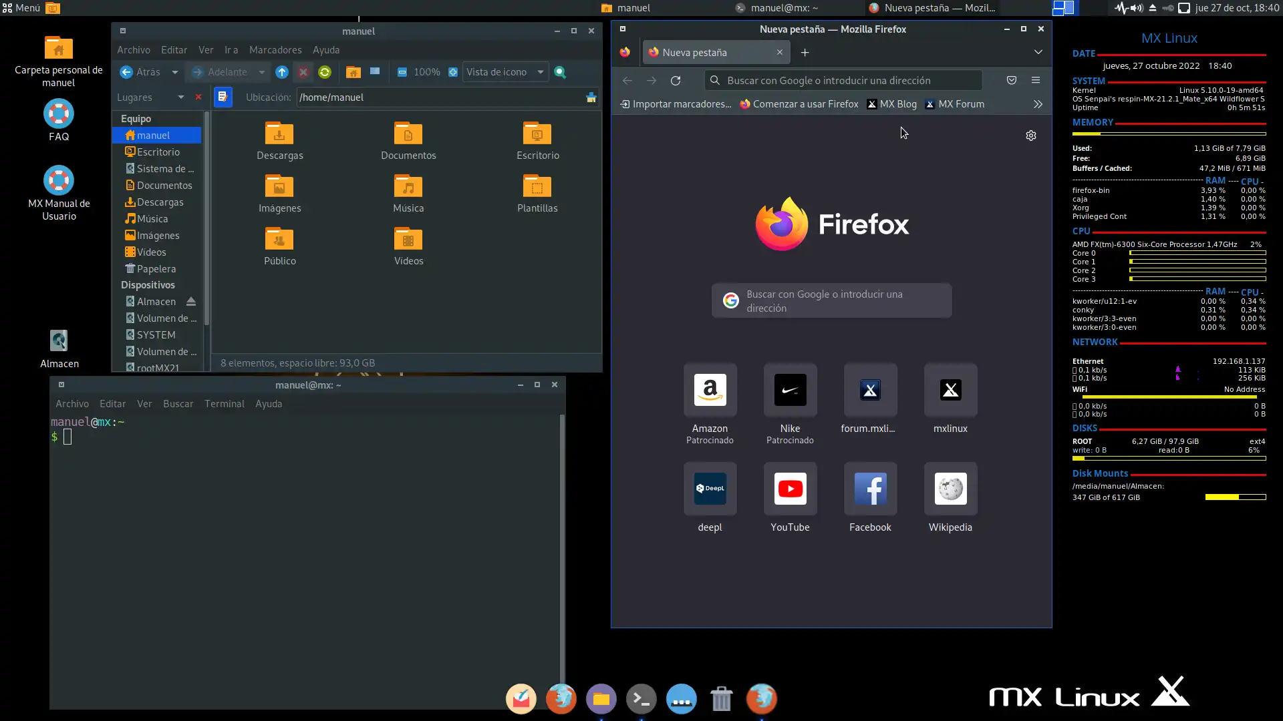This screenshot has width=1283, height=721.
Task: Switch to the manuel@mx terminal in the taskbar
Action: (x=776, y=8)
